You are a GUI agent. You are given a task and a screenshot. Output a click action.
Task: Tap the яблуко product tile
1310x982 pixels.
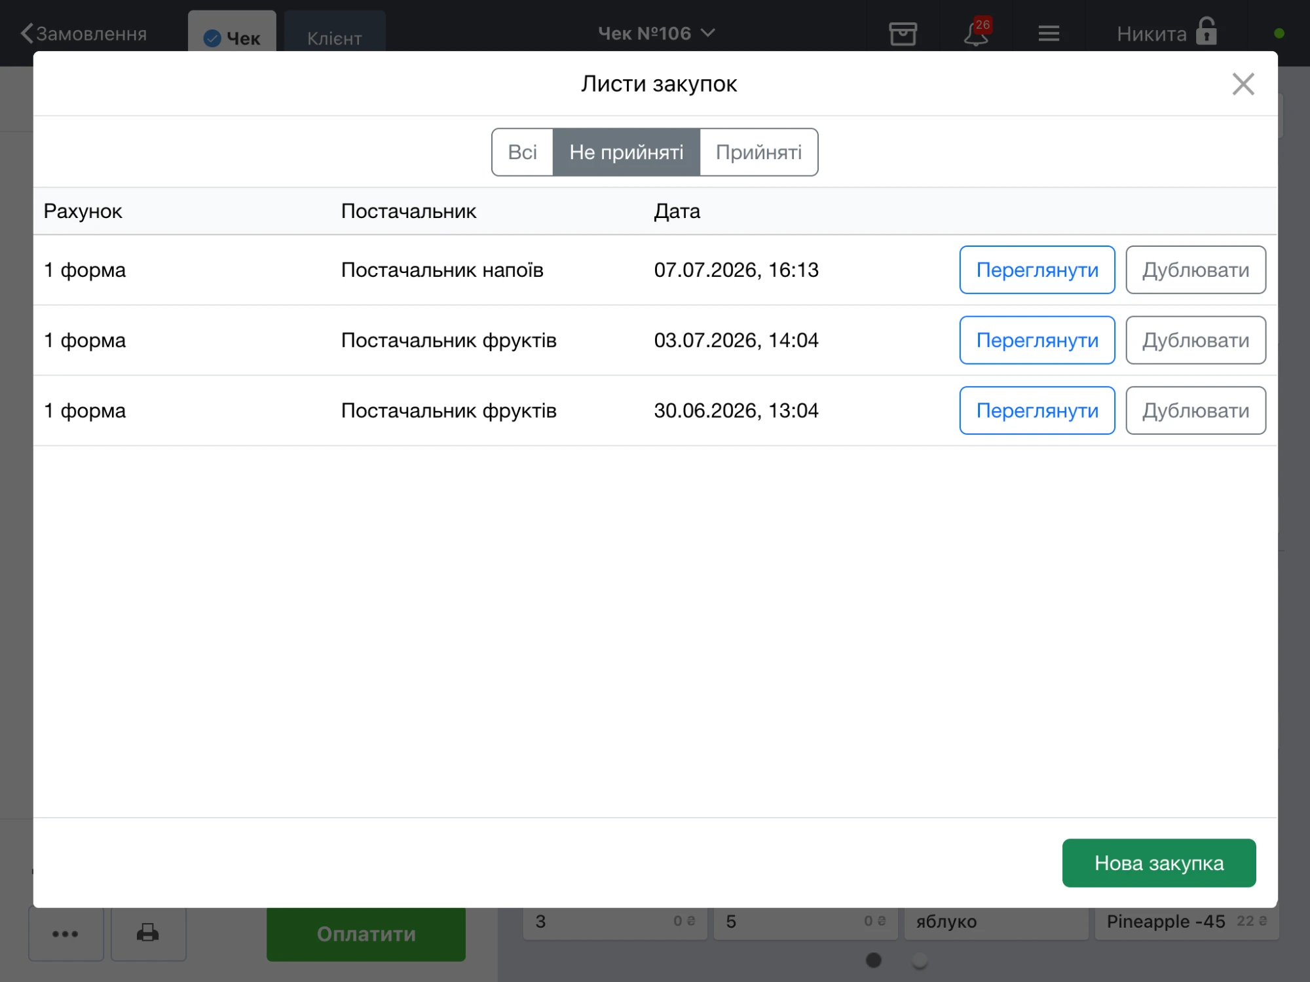click(996, 922)
